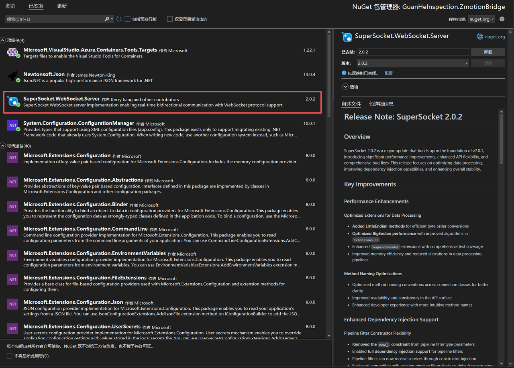The width and height of the screenshot is (514, 368).
Task: Click the installed version field 2.0.2
Action: [413, 52]
